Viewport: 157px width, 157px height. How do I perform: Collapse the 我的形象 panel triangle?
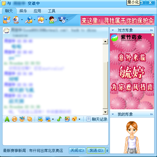click(x=113, y=114)
